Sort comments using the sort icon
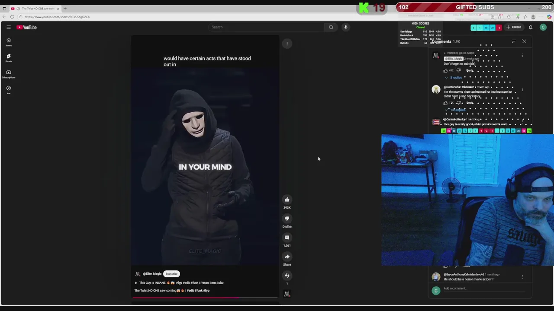This screenshot has height=311, width=554. click(514, 41)
